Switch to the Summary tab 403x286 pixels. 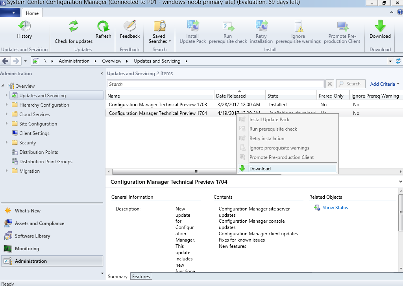click(117, 277)
